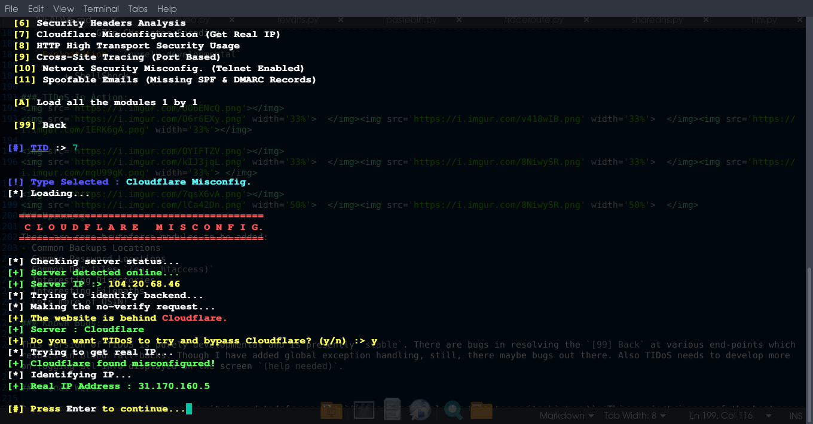Open the application finder magnifier icon

click(x=453, y=410)
